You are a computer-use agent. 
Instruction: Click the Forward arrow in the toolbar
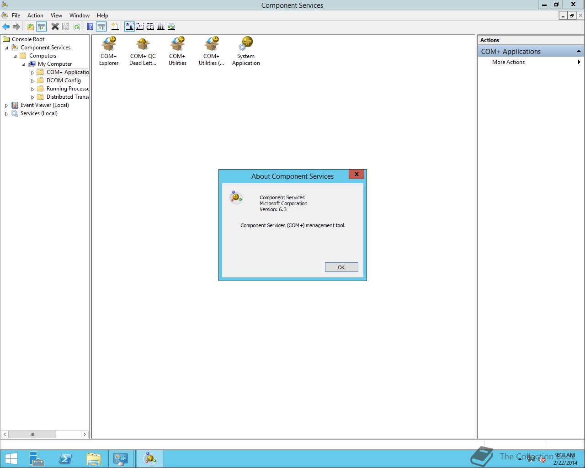16,27
